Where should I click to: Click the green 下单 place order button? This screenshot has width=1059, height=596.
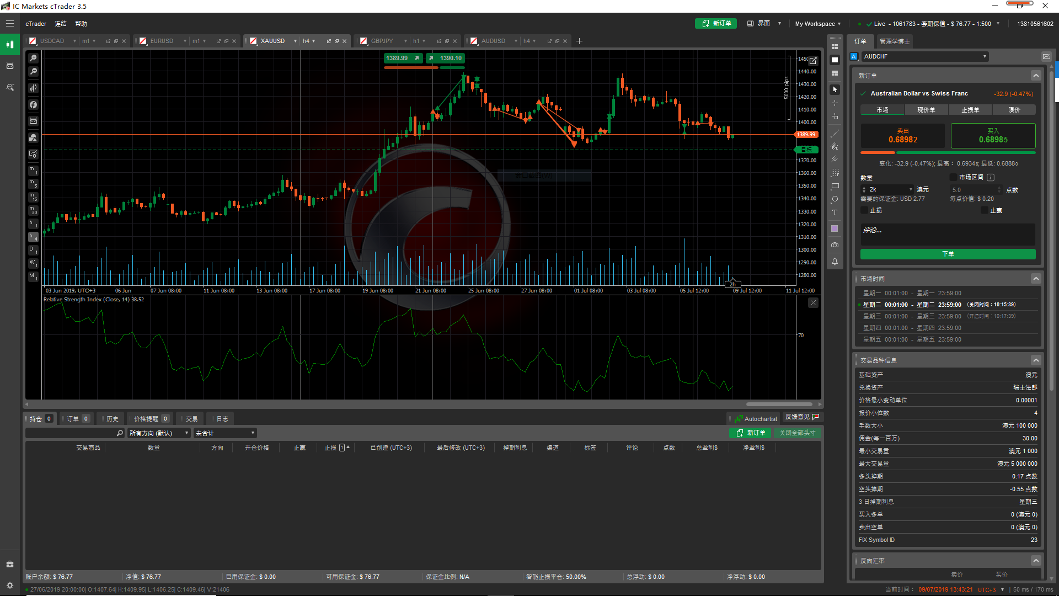[x=948, y=254]
